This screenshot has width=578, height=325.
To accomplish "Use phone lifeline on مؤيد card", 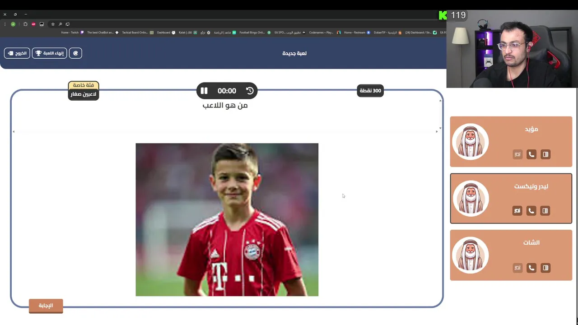I will 531,154.
